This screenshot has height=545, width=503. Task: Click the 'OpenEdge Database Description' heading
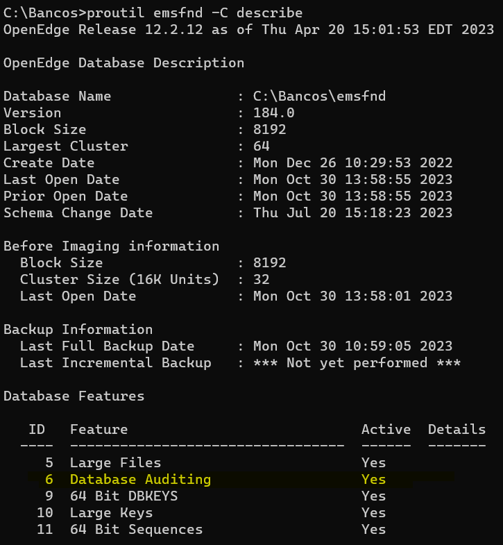coord(123,63)
